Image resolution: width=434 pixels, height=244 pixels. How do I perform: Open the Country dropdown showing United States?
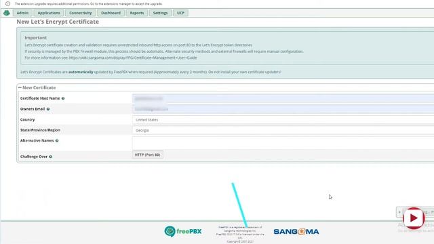pyautogui.click(x=283, y=120)
